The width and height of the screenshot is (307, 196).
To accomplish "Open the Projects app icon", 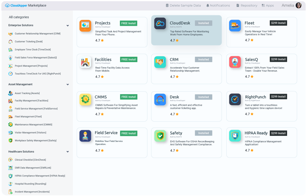I will [85, 26].
